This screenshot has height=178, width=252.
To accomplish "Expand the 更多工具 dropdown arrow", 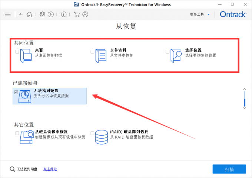I will tap(208, 14).
